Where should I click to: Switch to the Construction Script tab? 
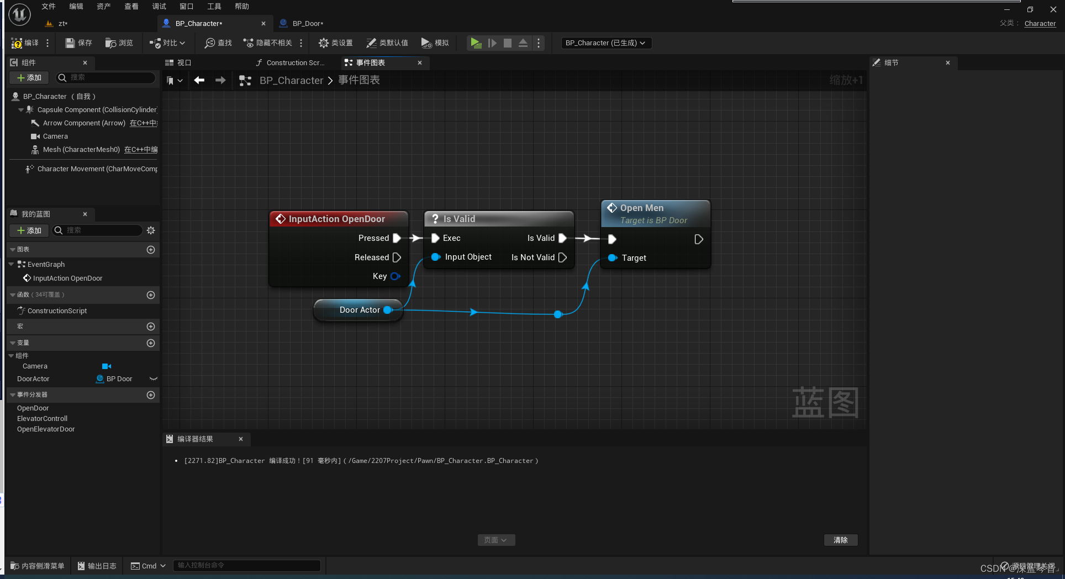click(291, 62)
